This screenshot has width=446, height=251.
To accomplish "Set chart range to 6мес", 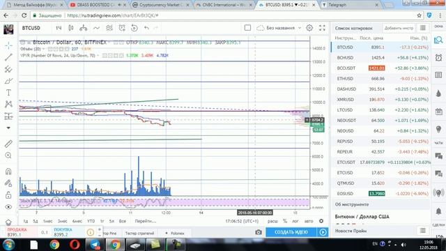I will 77,221.
